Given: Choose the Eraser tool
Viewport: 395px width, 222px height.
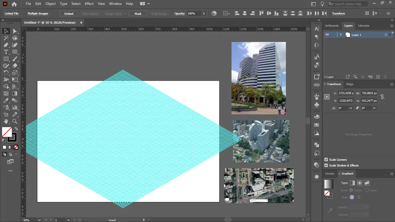Looking at the screenshot, I should coord(15,66).
